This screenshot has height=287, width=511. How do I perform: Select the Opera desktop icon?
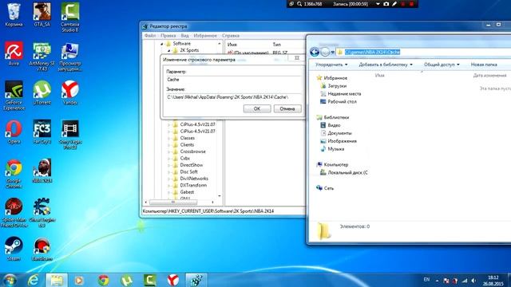pos(14,132)
